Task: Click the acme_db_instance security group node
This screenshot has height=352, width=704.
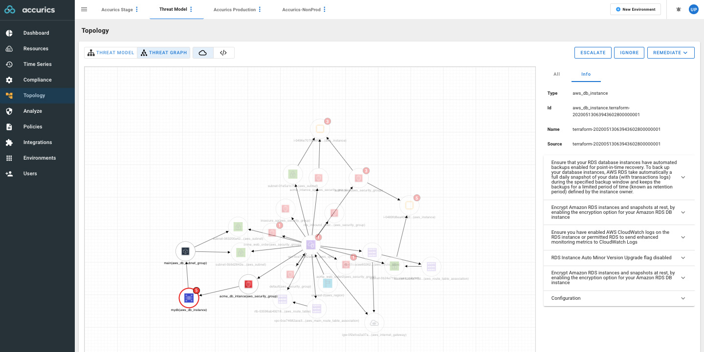Action: [x=248, y=284]
